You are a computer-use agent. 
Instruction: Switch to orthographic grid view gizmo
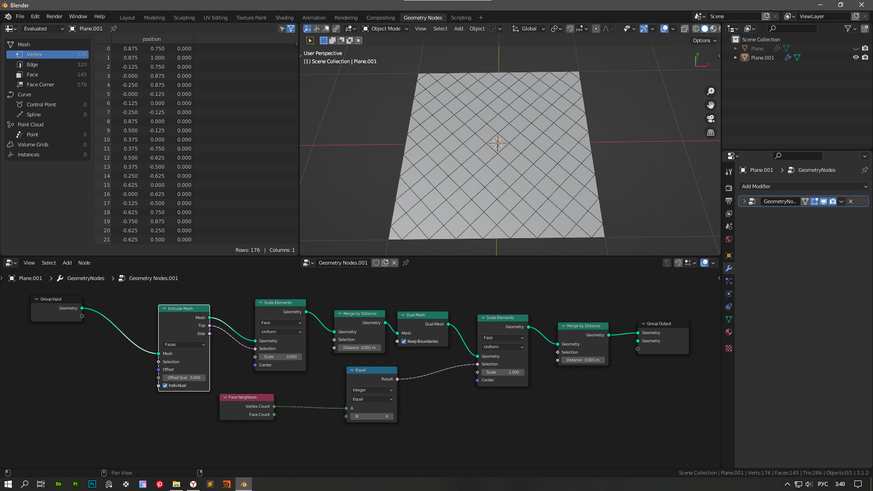pos(711,133)
